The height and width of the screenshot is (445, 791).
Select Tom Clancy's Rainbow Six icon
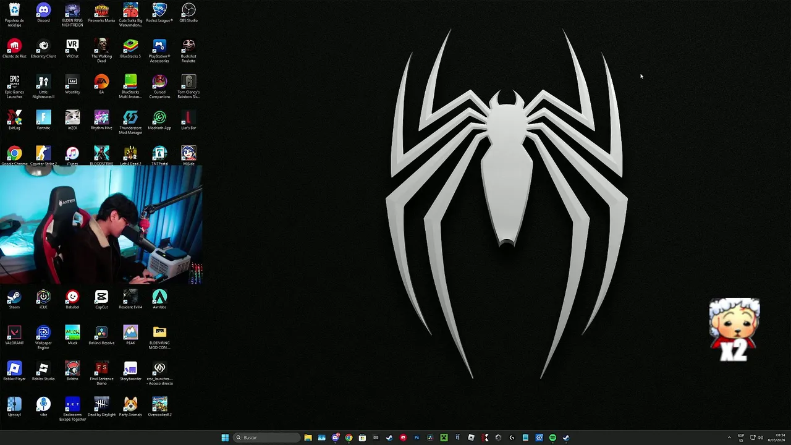pos(188,87)
